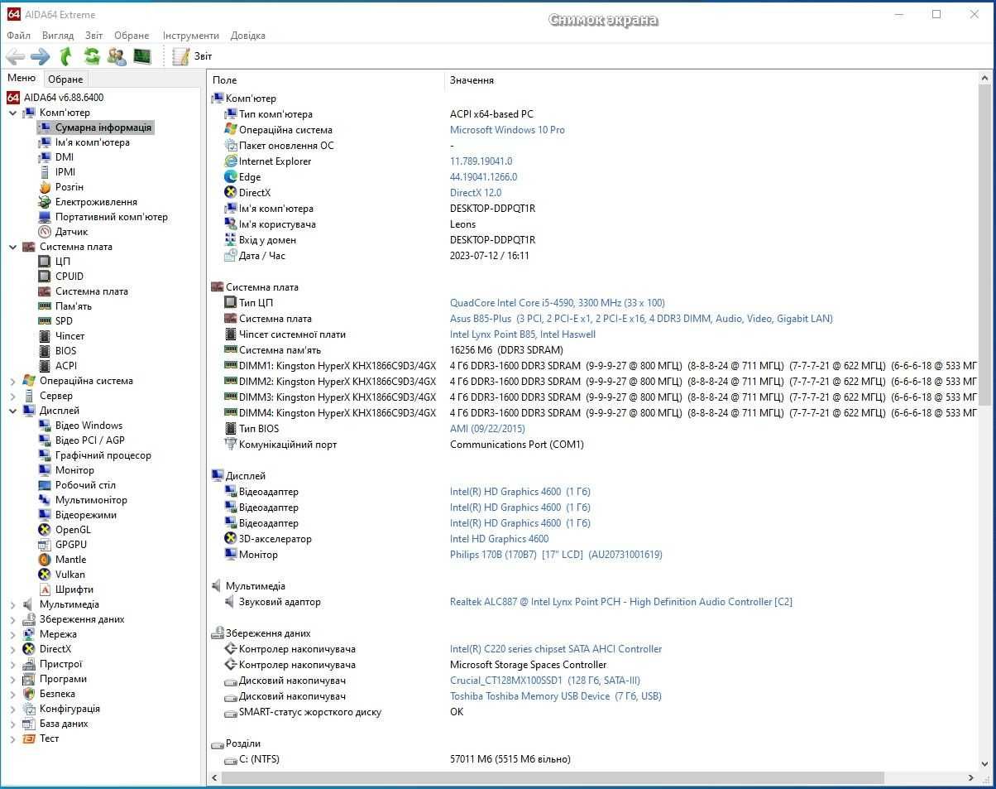Expand the Мультимедіа tree node
This screenshot has width=996, height=789.
pos(12,604)
